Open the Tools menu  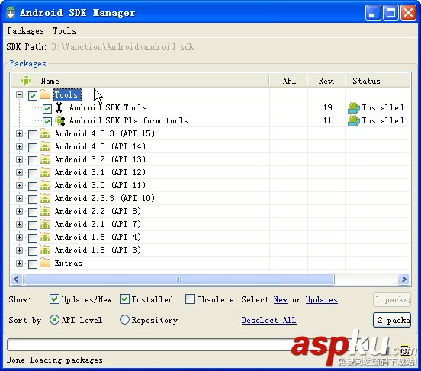[64, 30]
